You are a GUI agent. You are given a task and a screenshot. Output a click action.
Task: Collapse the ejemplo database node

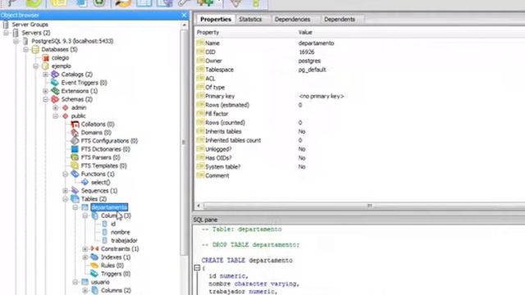pos(36,66)
